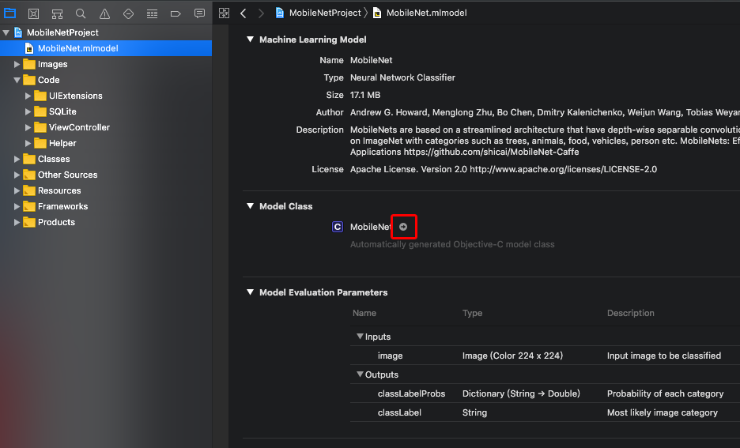Expand the UIExtensions folder
Image resolution: width=740 pixels, height=448 pixels.
28,96
